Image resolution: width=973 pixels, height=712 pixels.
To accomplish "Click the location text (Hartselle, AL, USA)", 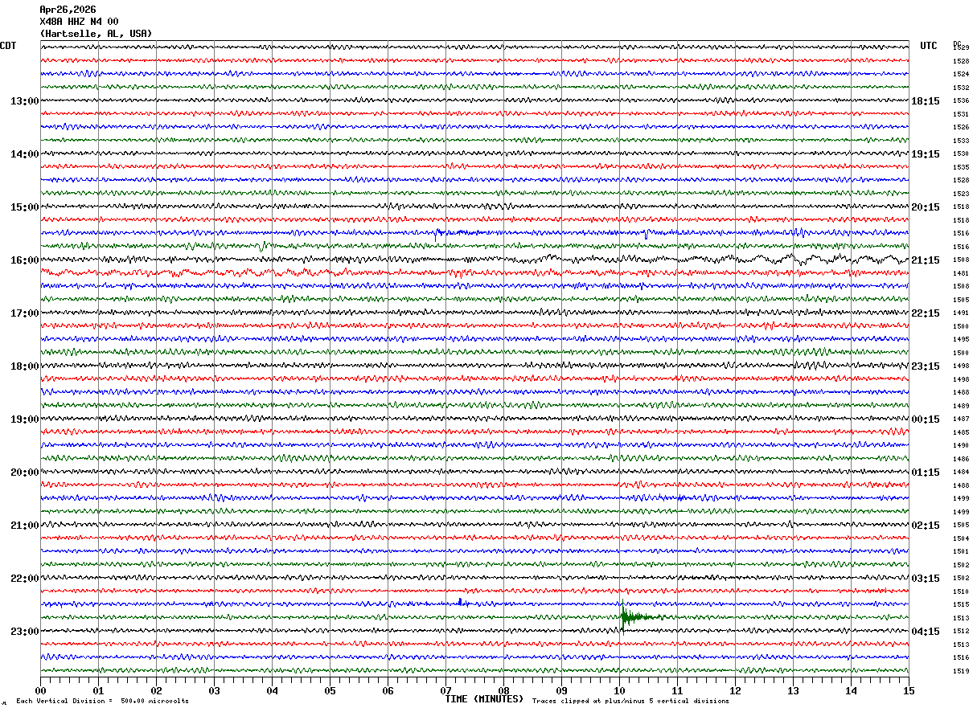I will pos(96,34).
